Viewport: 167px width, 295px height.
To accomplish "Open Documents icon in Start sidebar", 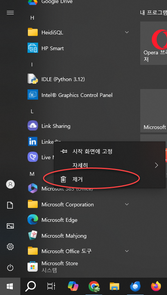I will pyautogui.click(x=10, y=205).
